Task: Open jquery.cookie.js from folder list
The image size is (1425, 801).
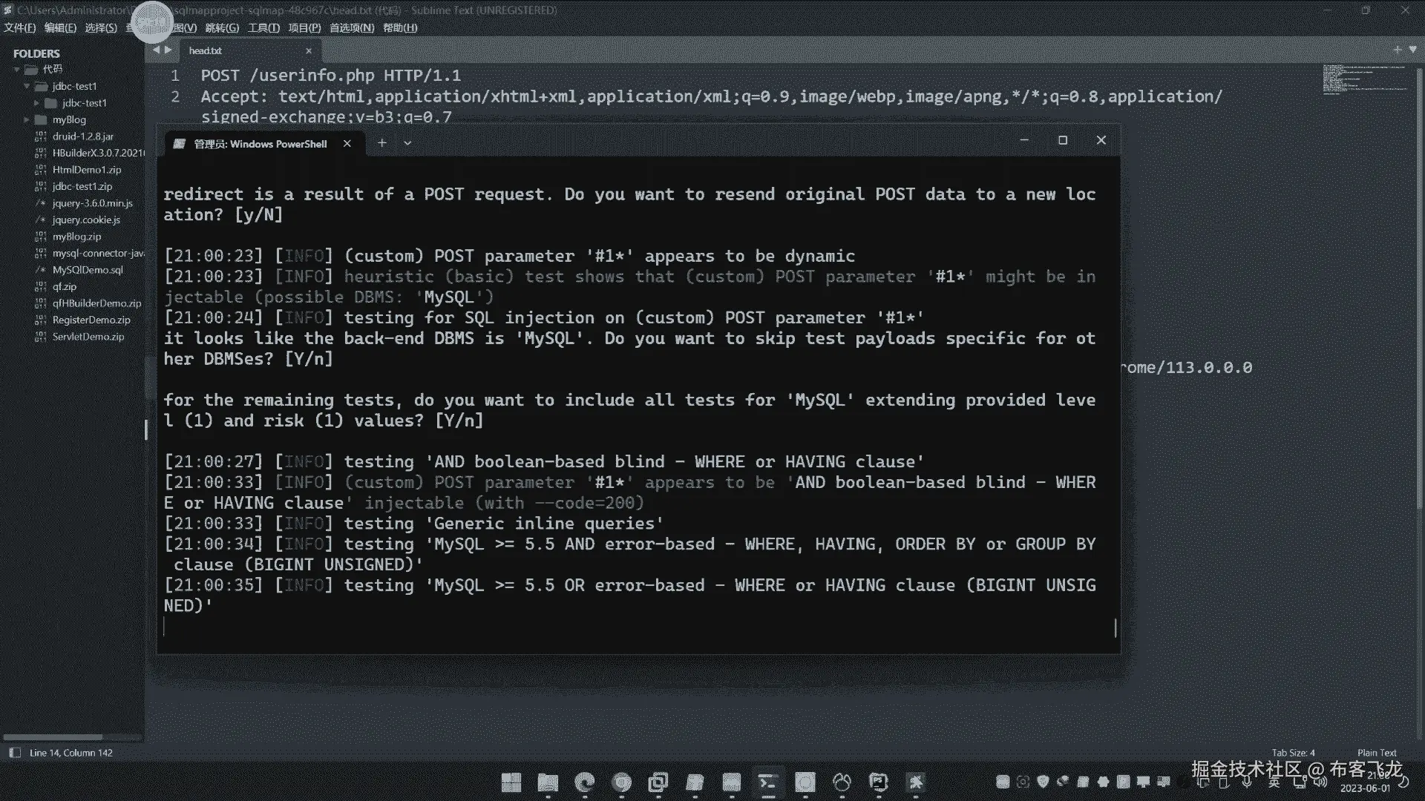Action: click(x=86, y=220)
